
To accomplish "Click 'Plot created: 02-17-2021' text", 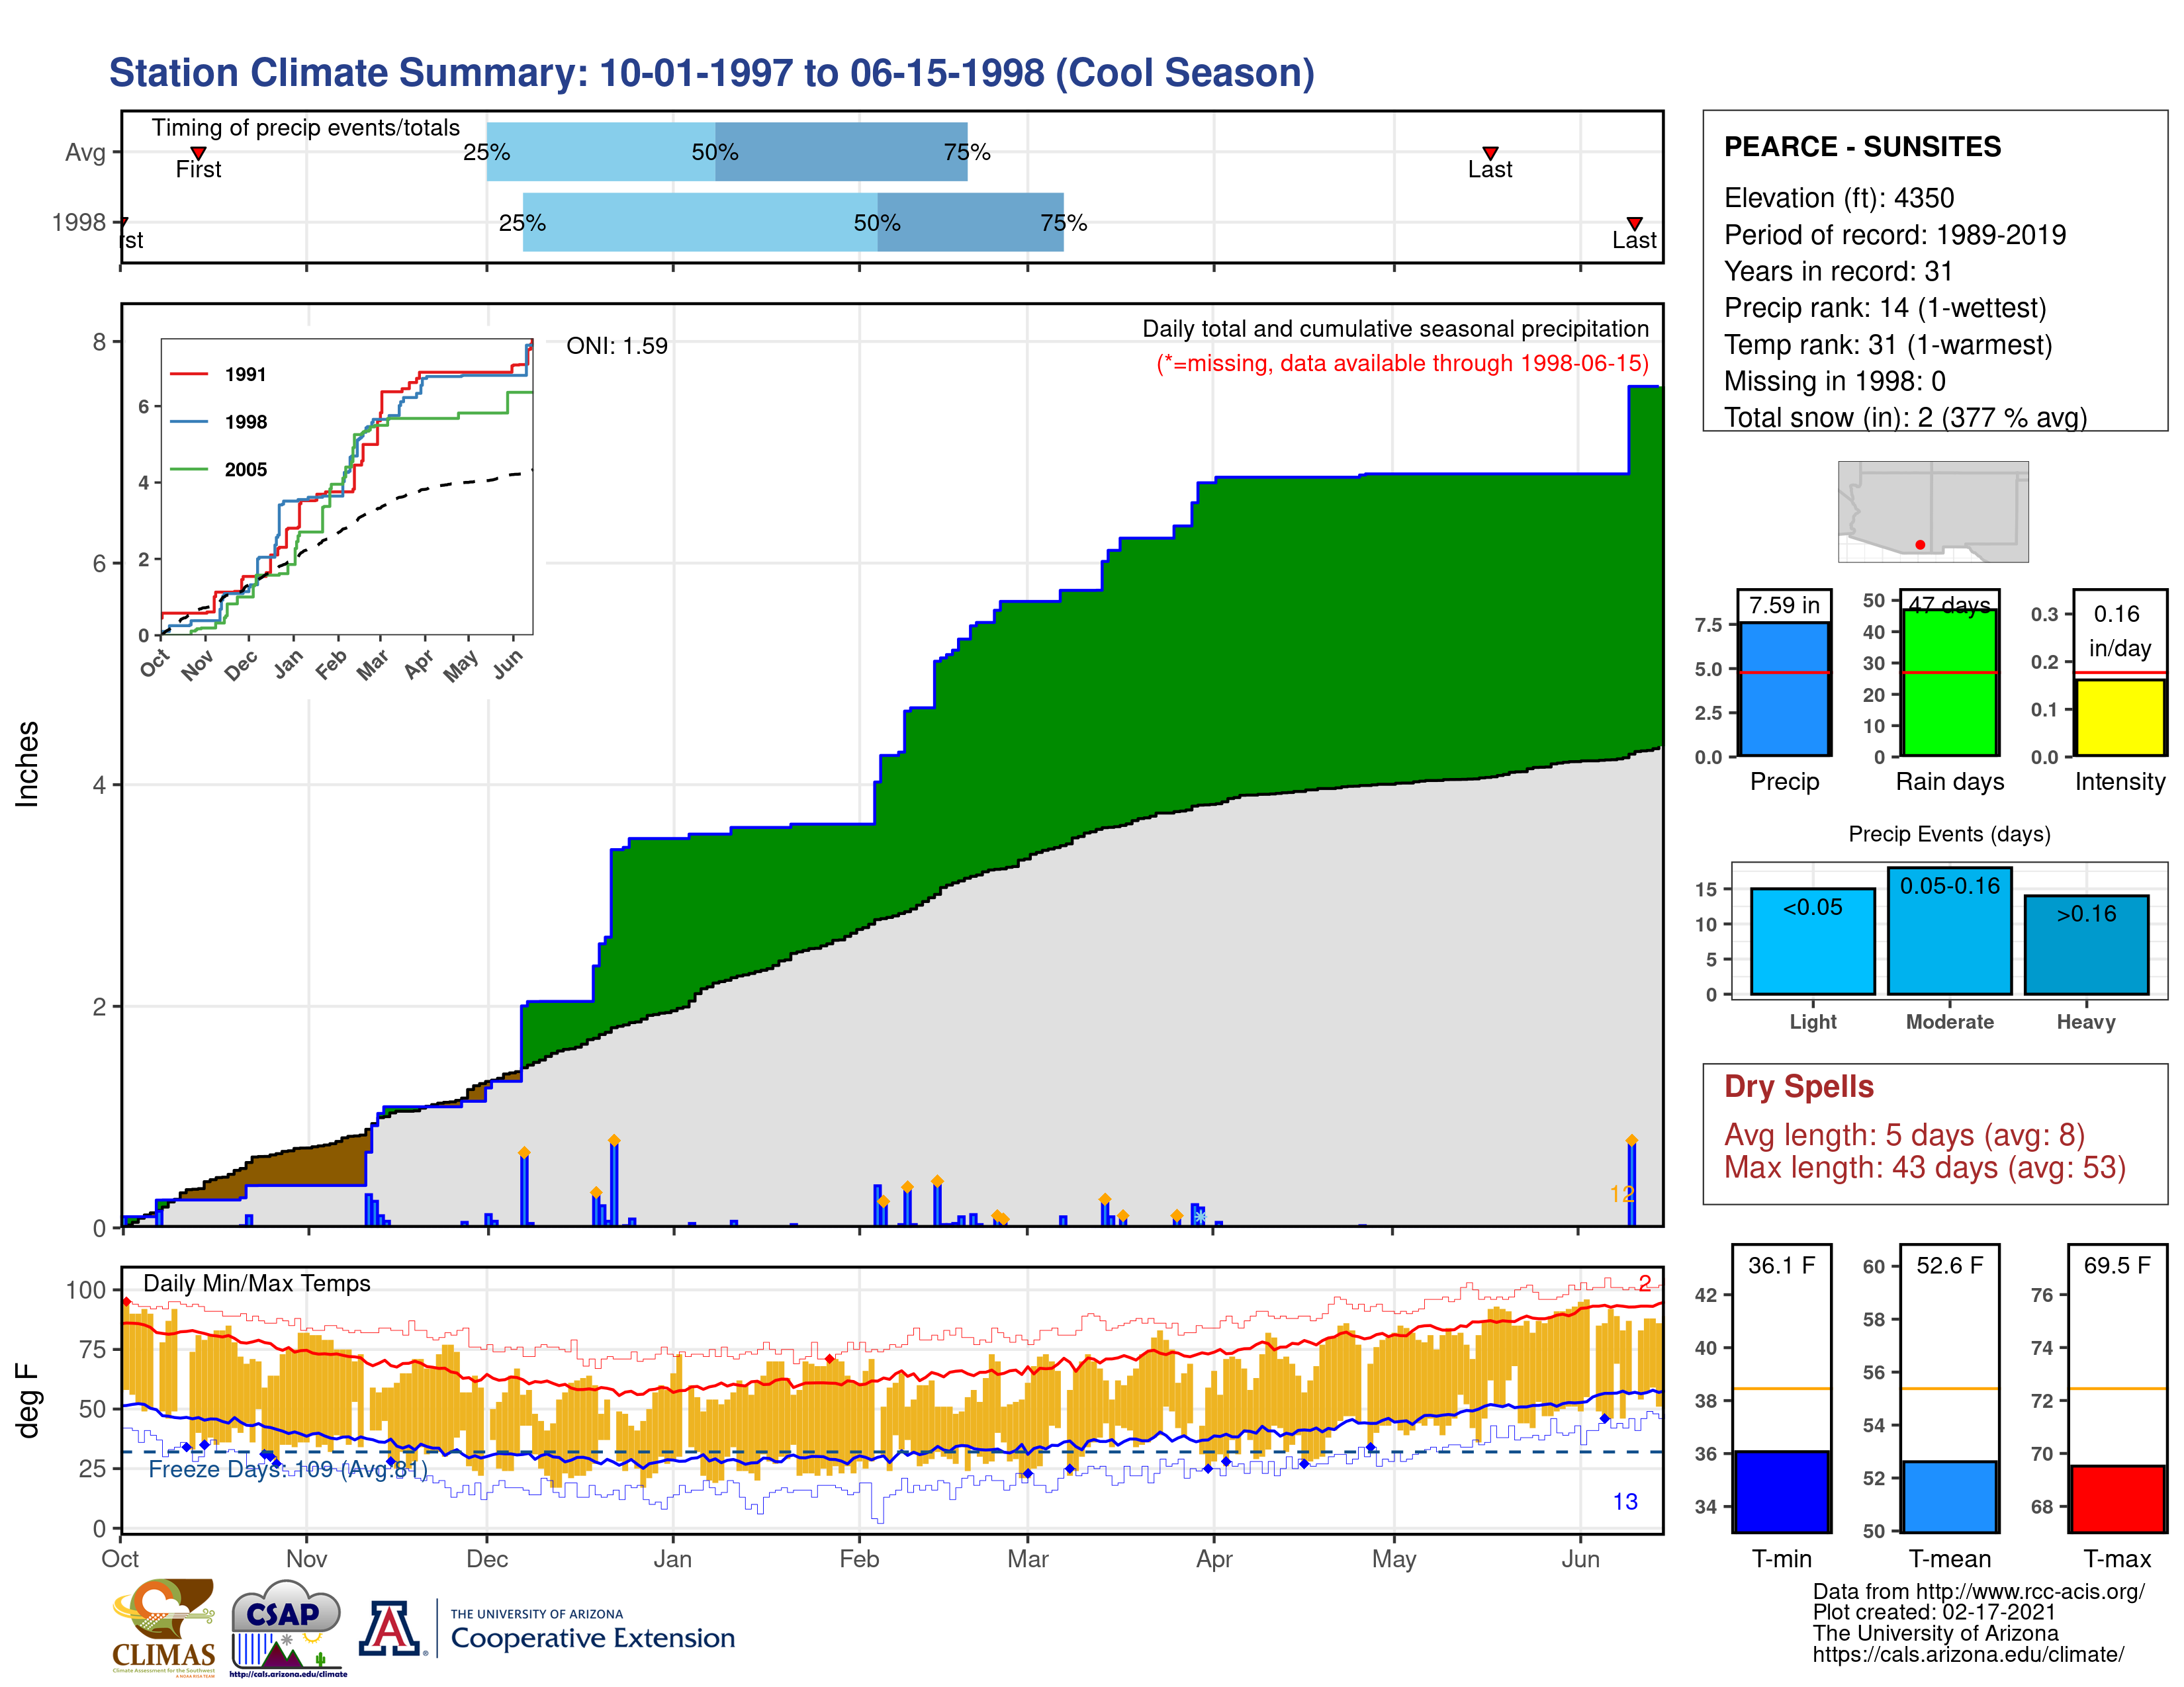I will pyautogui.click(x=1934, y=1612).
